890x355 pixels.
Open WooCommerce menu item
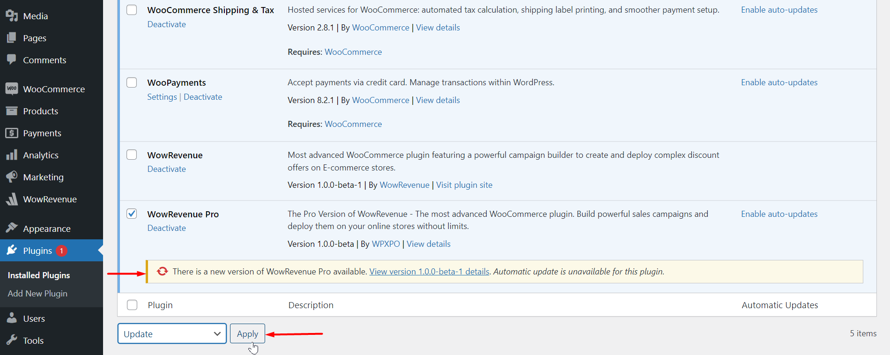click(54, 89)
